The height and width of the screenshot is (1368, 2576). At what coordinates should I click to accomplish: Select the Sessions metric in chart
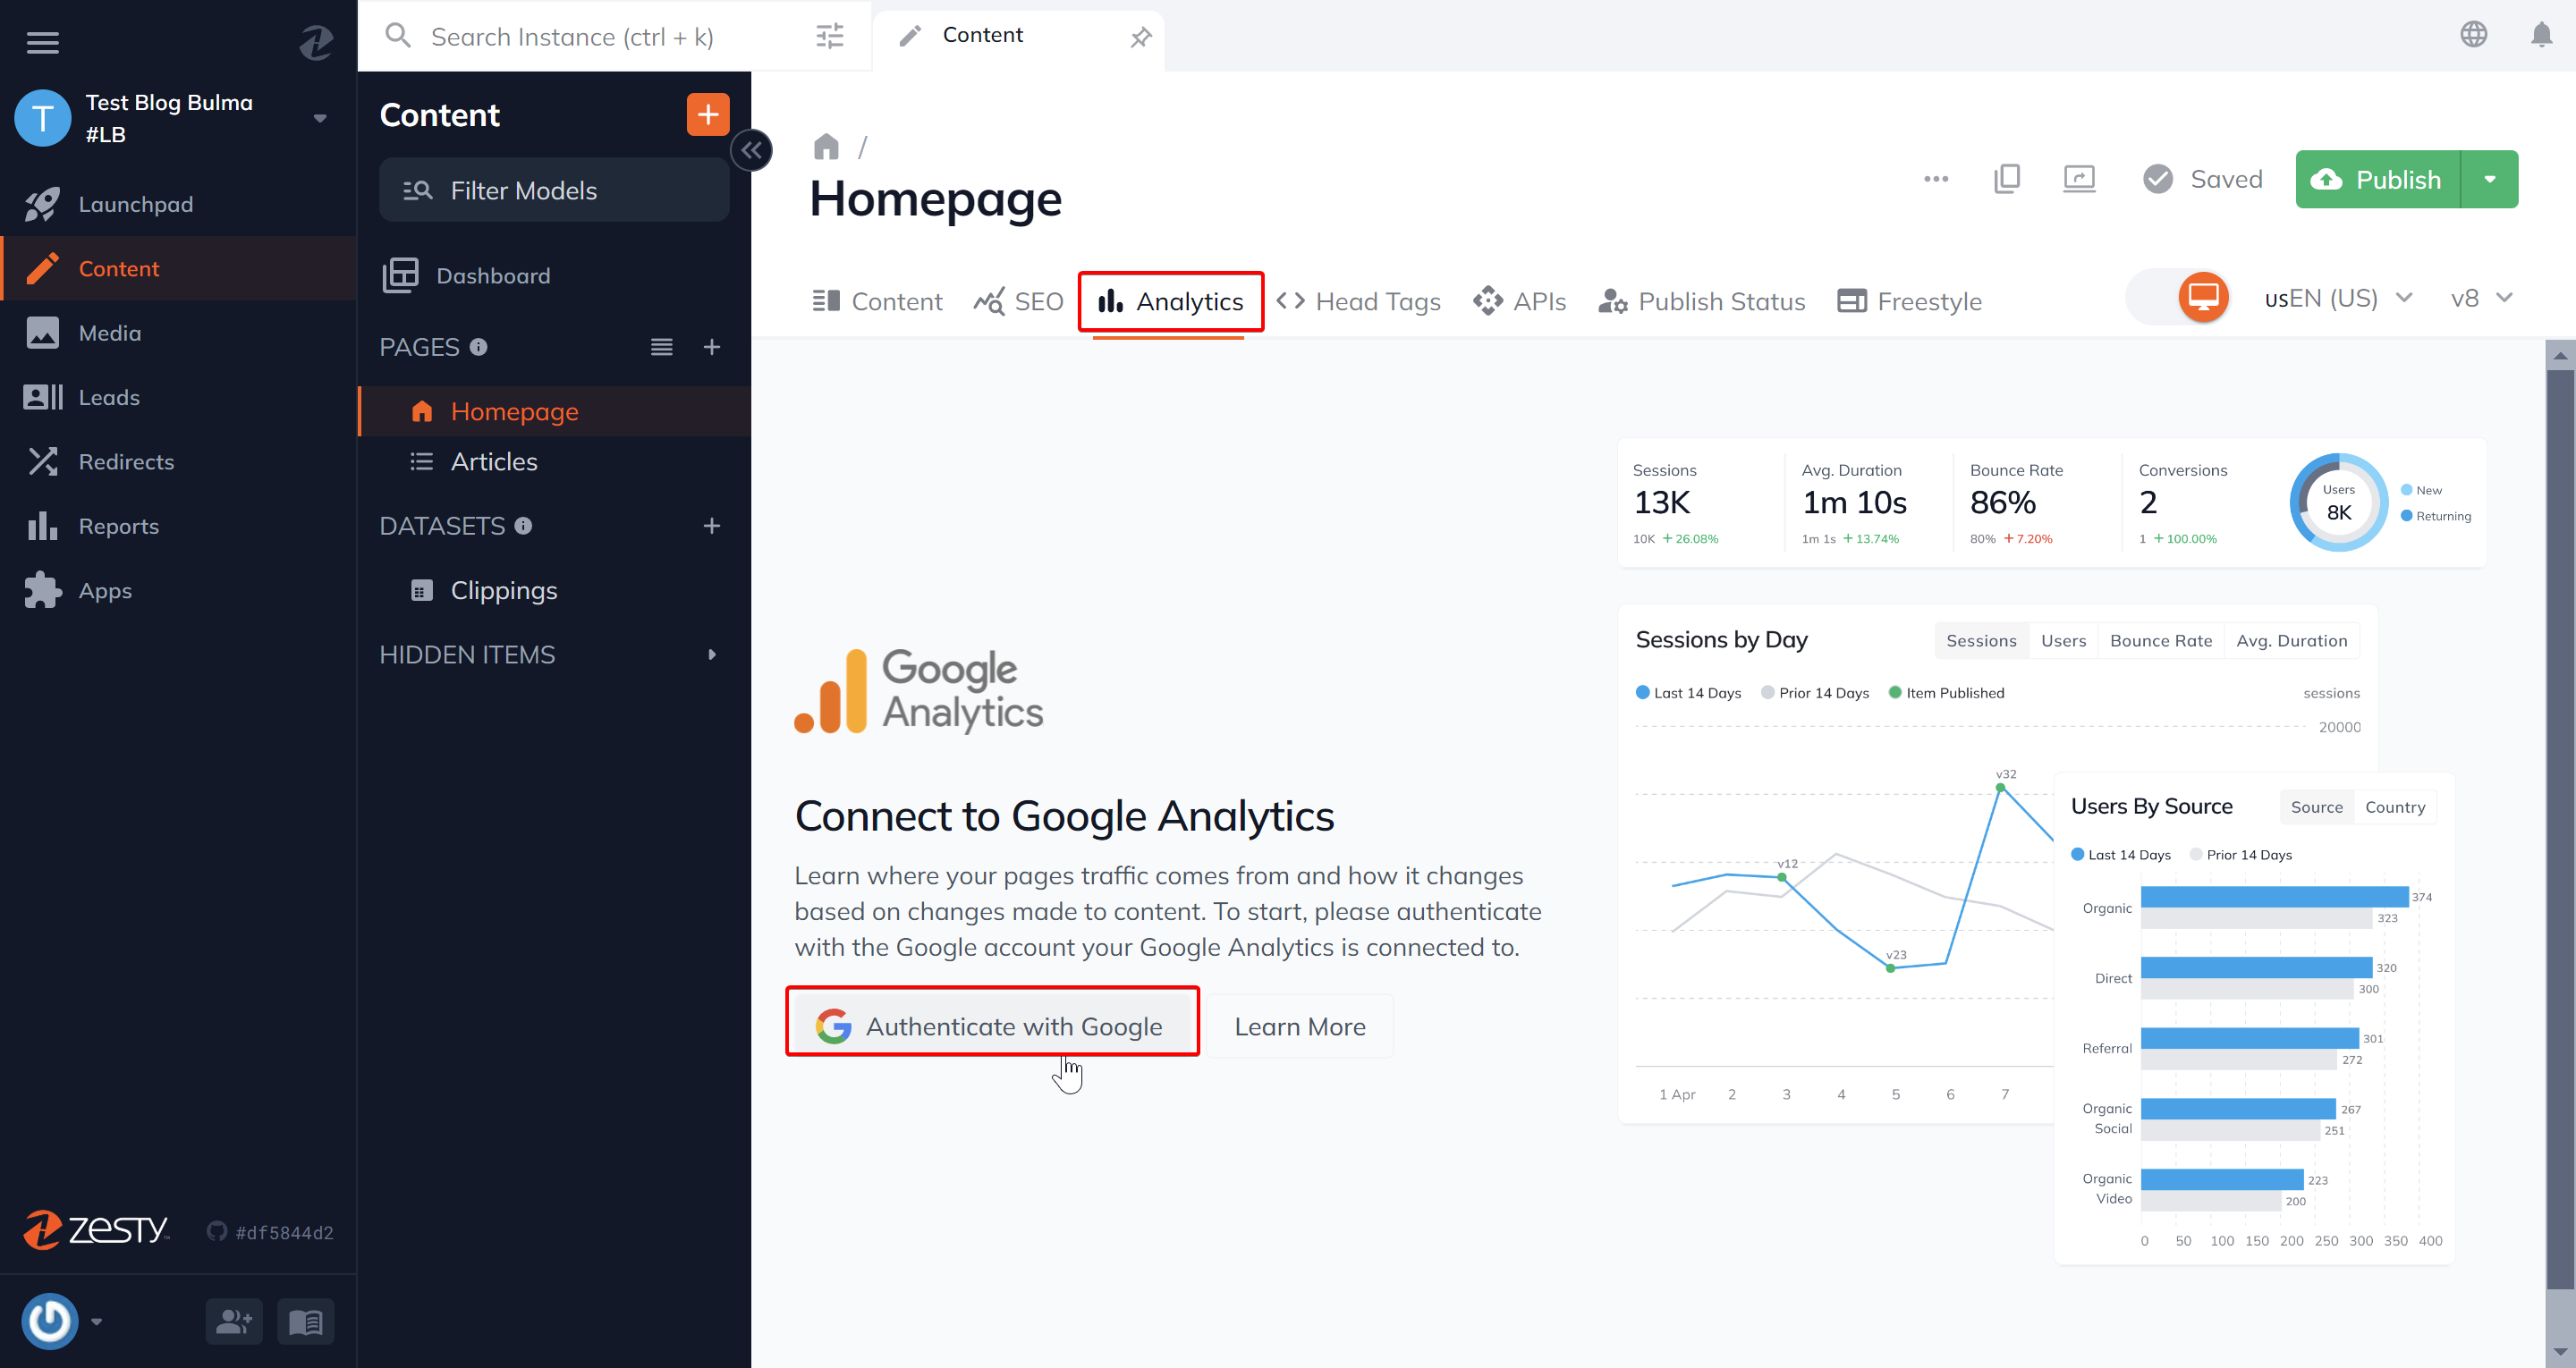[1979, 639]
